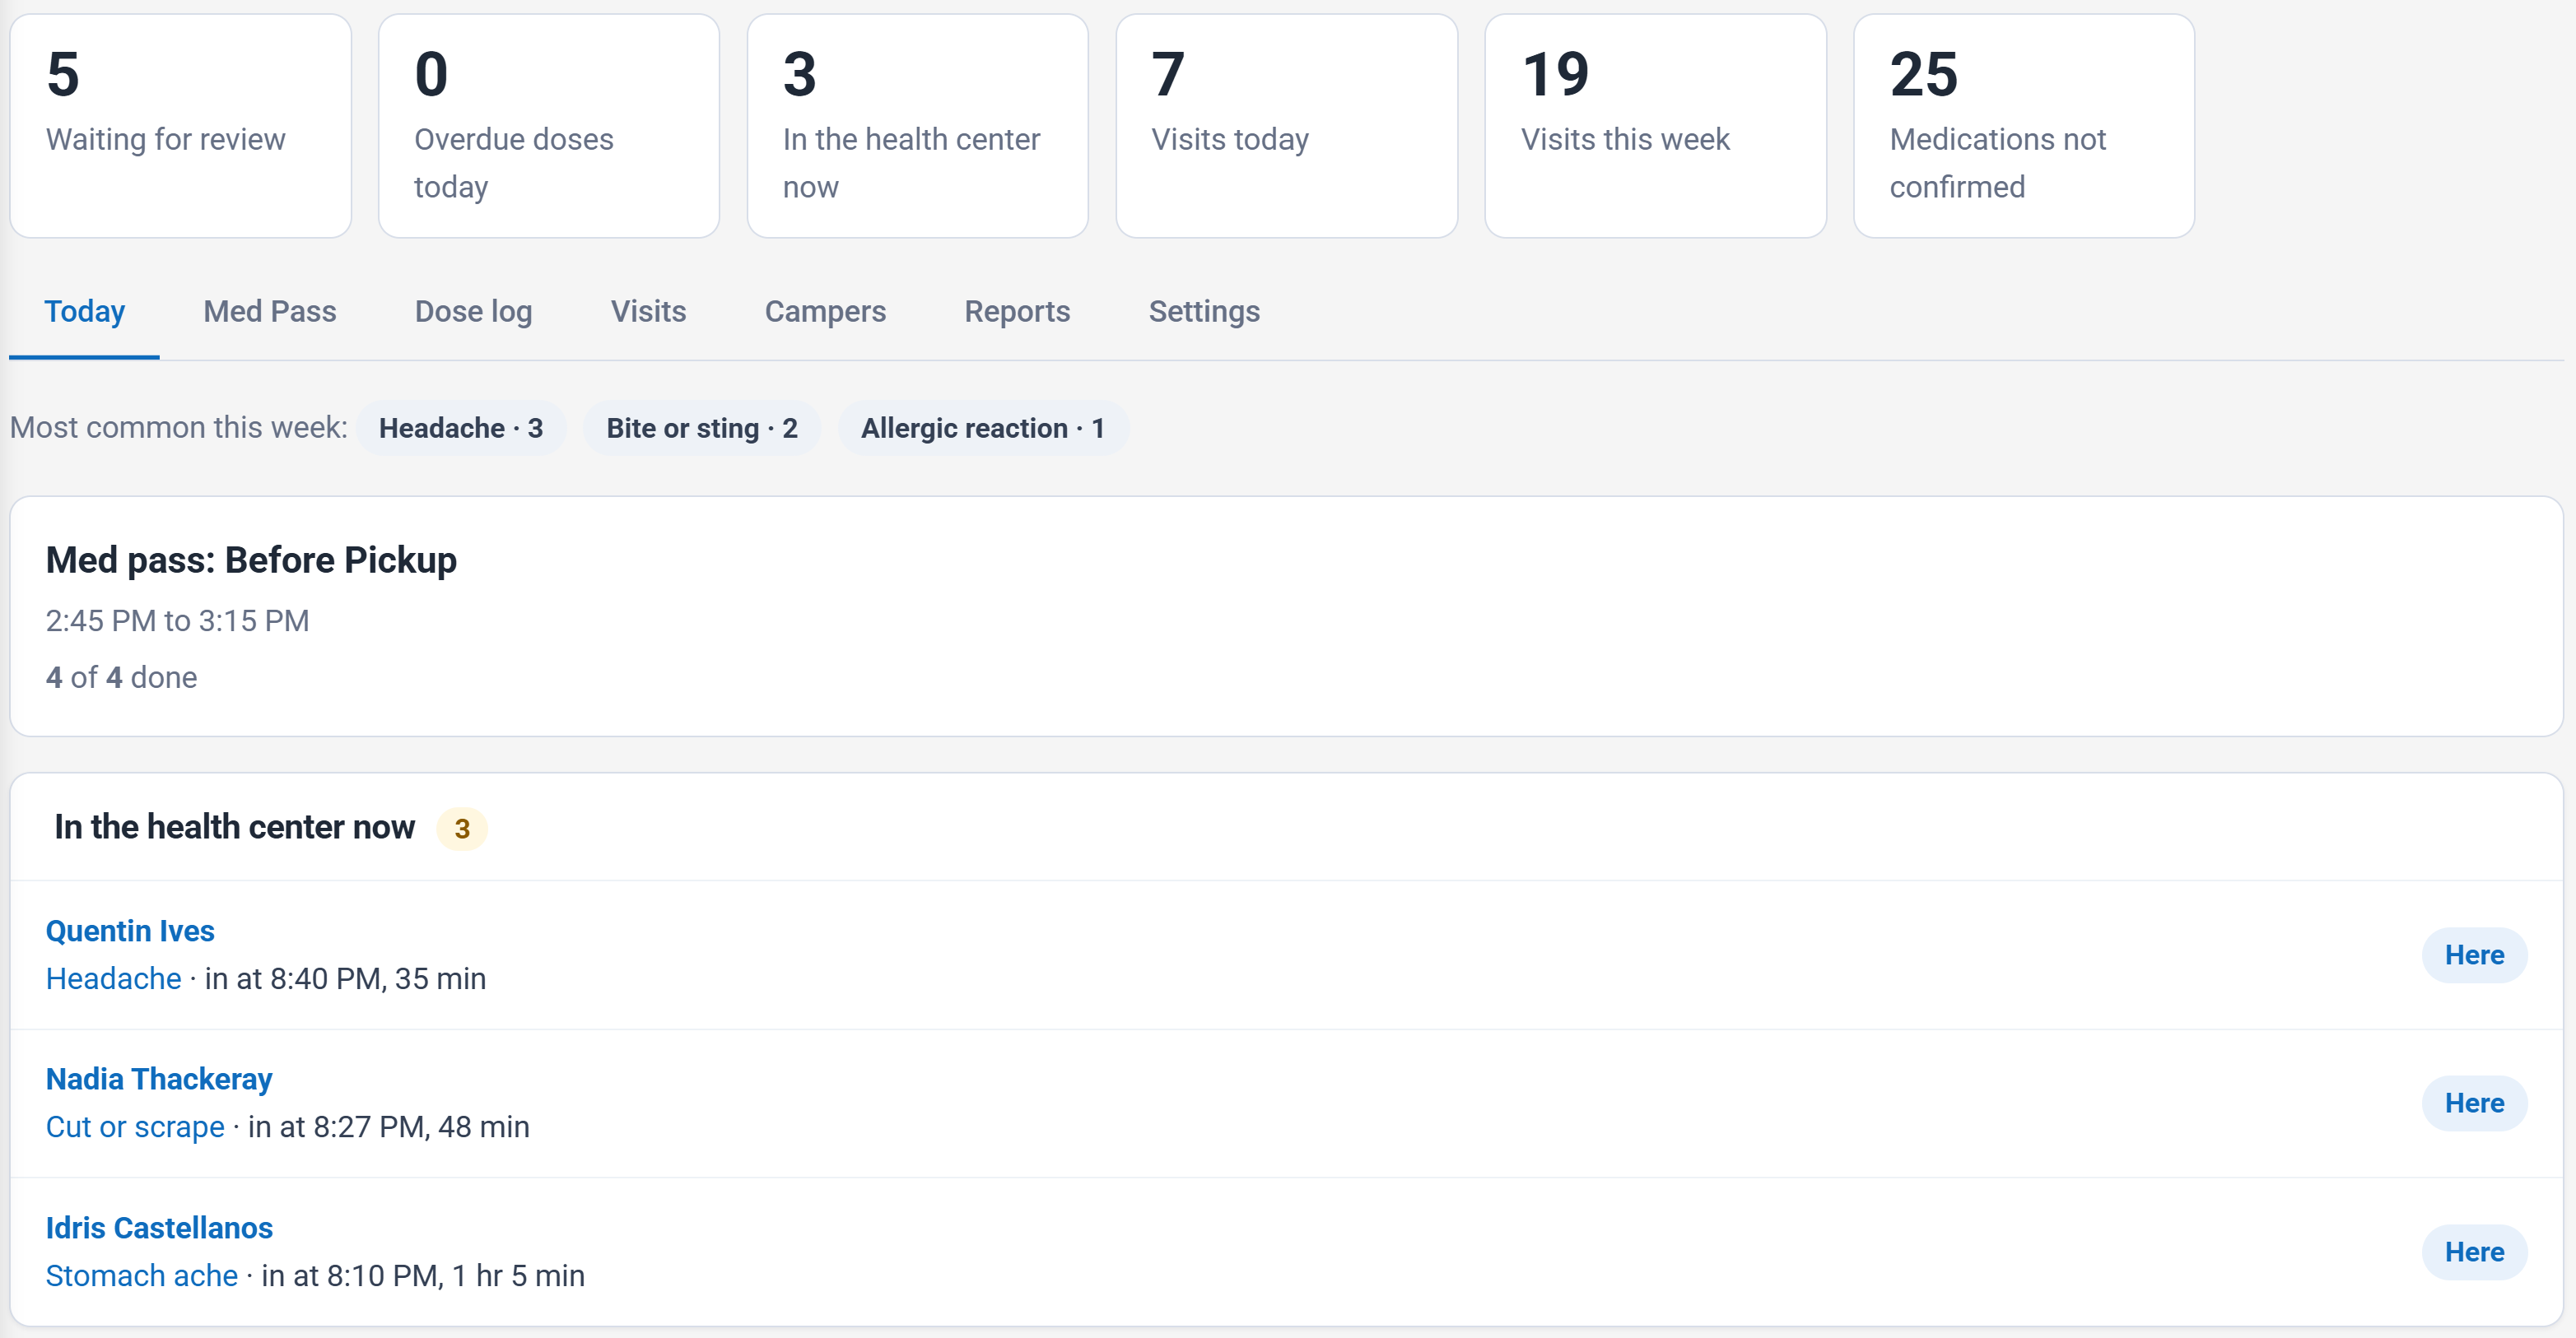Screen dimensions: 2576x1338
Task: Click the Here badge for Idris Castellanos
Action: (2474, 1252)
